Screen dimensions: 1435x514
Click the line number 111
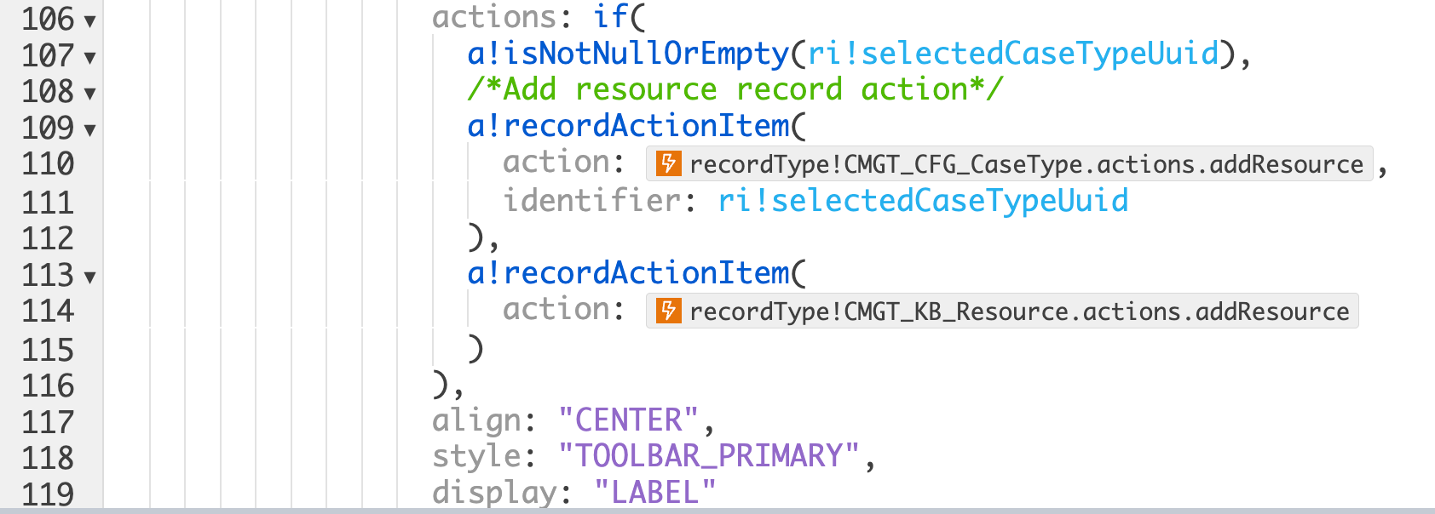[48, 203]
